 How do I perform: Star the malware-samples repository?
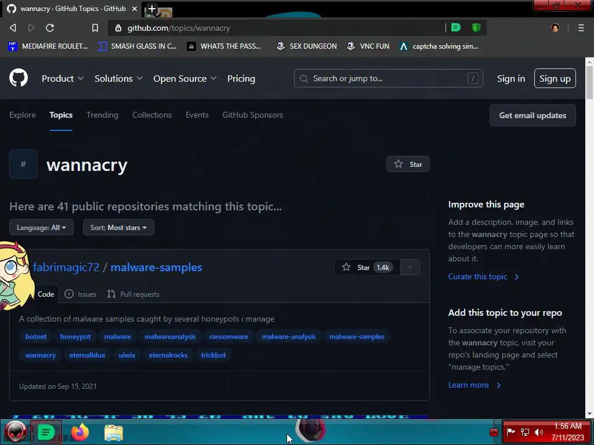coord(367,267)
